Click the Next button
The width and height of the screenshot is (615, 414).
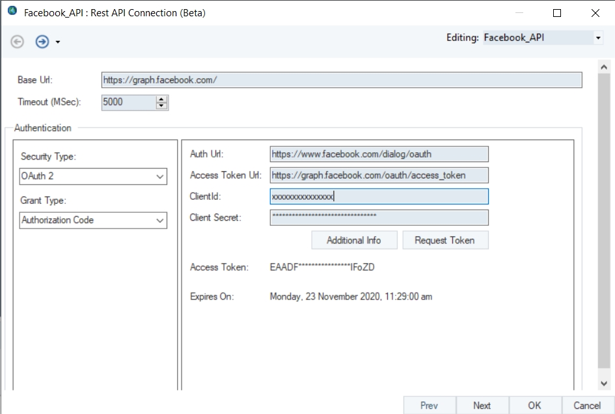point(482,405)
